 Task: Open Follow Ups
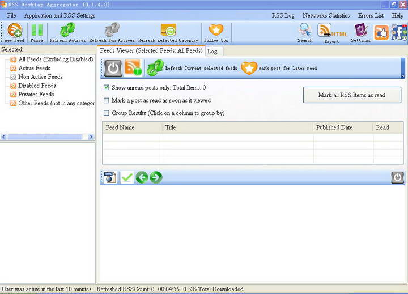point(216,32)
